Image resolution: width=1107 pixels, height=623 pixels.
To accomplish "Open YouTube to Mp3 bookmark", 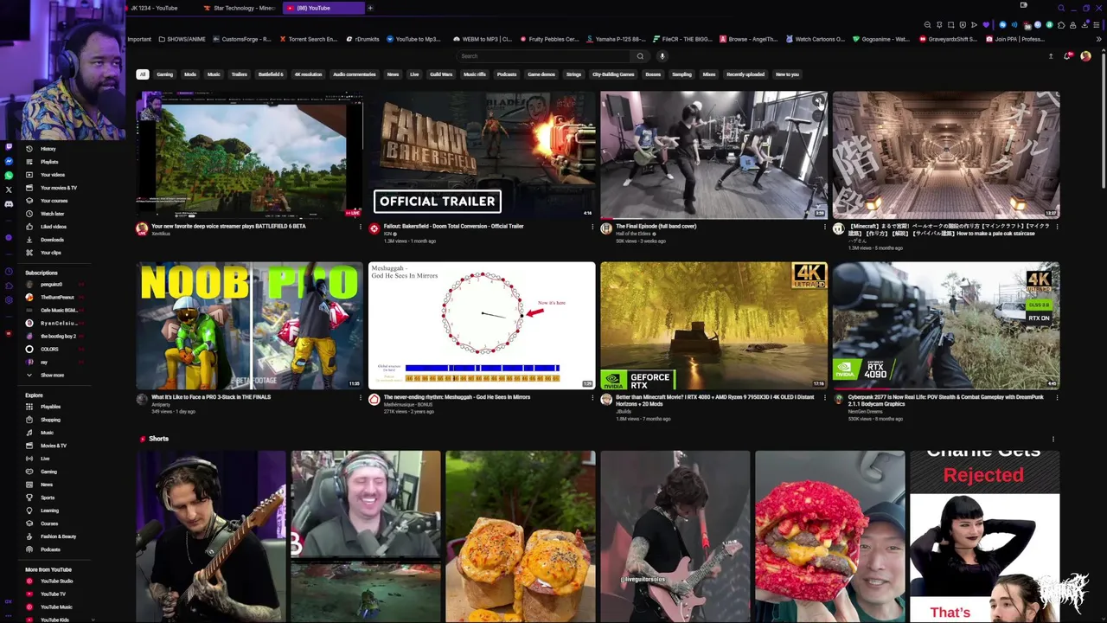I will [x=413, y=39].
